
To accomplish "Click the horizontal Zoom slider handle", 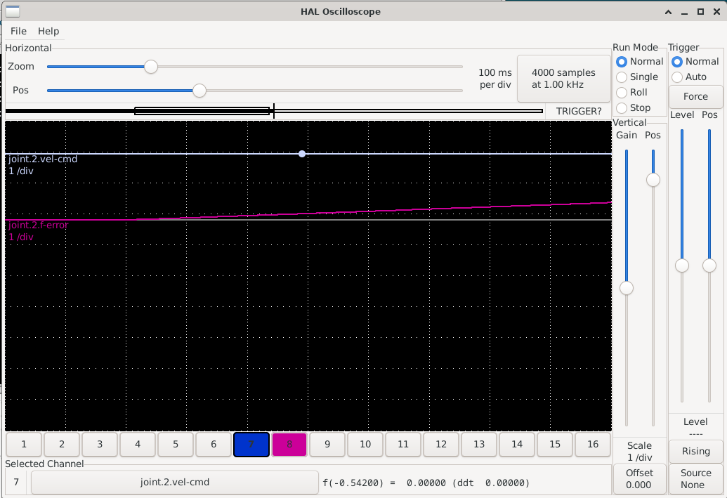I will tap(150, 67).
